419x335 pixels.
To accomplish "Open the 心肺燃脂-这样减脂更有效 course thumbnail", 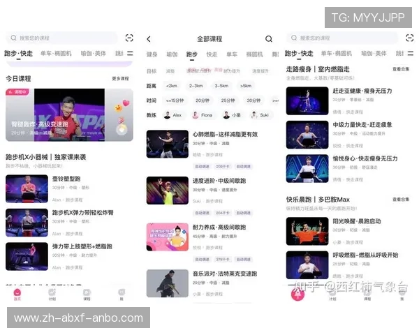I will (168, 144).
